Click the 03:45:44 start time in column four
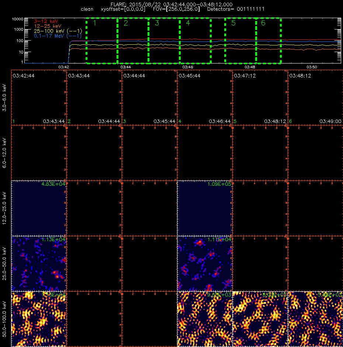Image resolution: width=343 pixels, height=347 pixels. point(190,76)
